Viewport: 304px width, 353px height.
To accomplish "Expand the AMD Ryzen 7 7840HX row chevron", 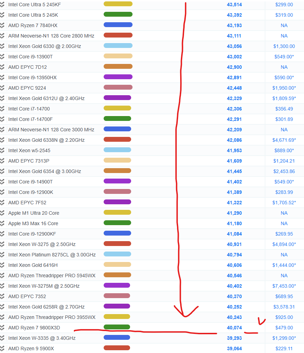I will coord(2,25).
